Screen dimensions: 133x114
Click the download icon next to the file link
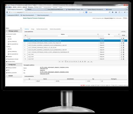[x=49, y=74]
